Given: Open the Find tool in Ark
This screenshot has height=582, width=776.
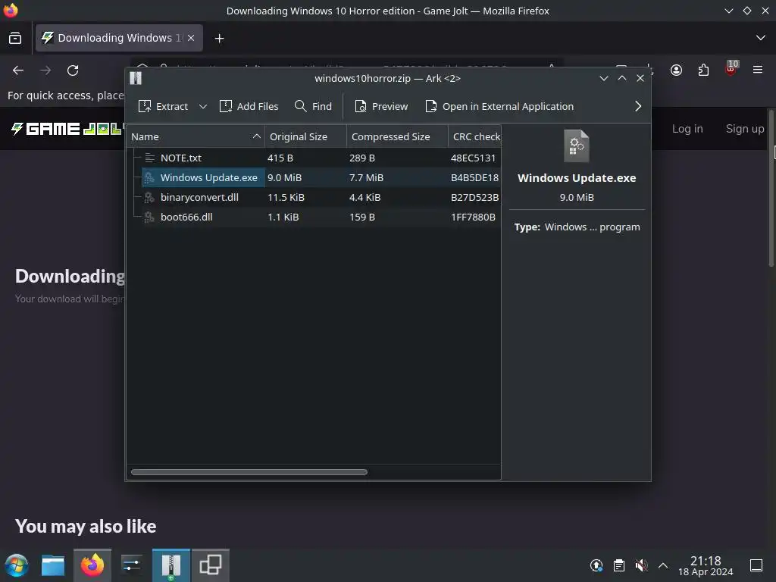Looking at the screenshot, I should [x=313, y=106].
